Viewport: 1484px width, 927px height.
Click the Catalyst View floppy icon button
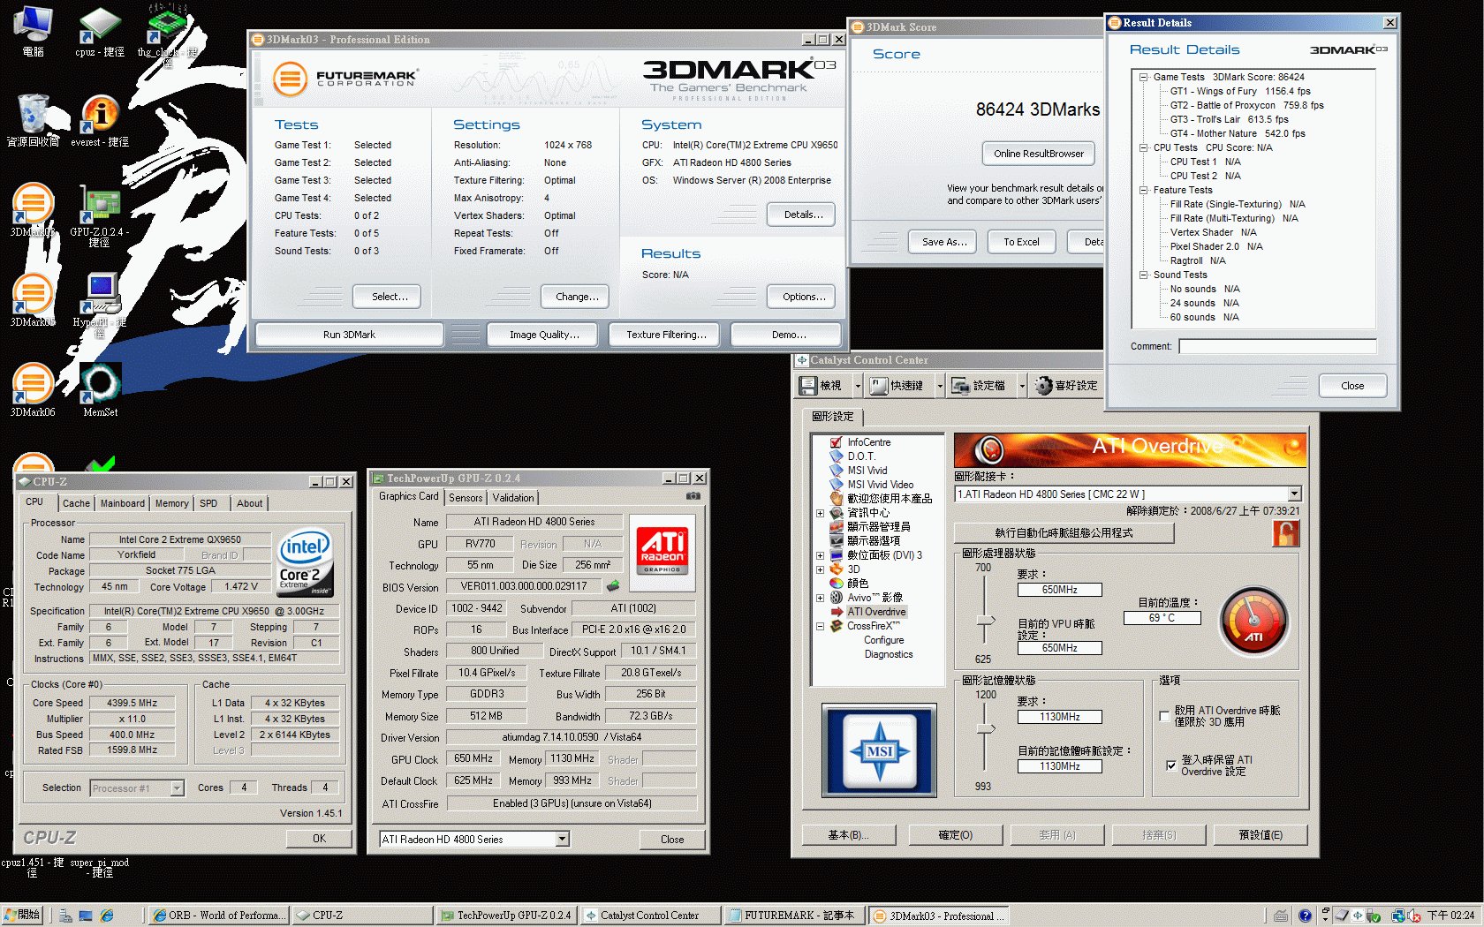tap(822, 386)
